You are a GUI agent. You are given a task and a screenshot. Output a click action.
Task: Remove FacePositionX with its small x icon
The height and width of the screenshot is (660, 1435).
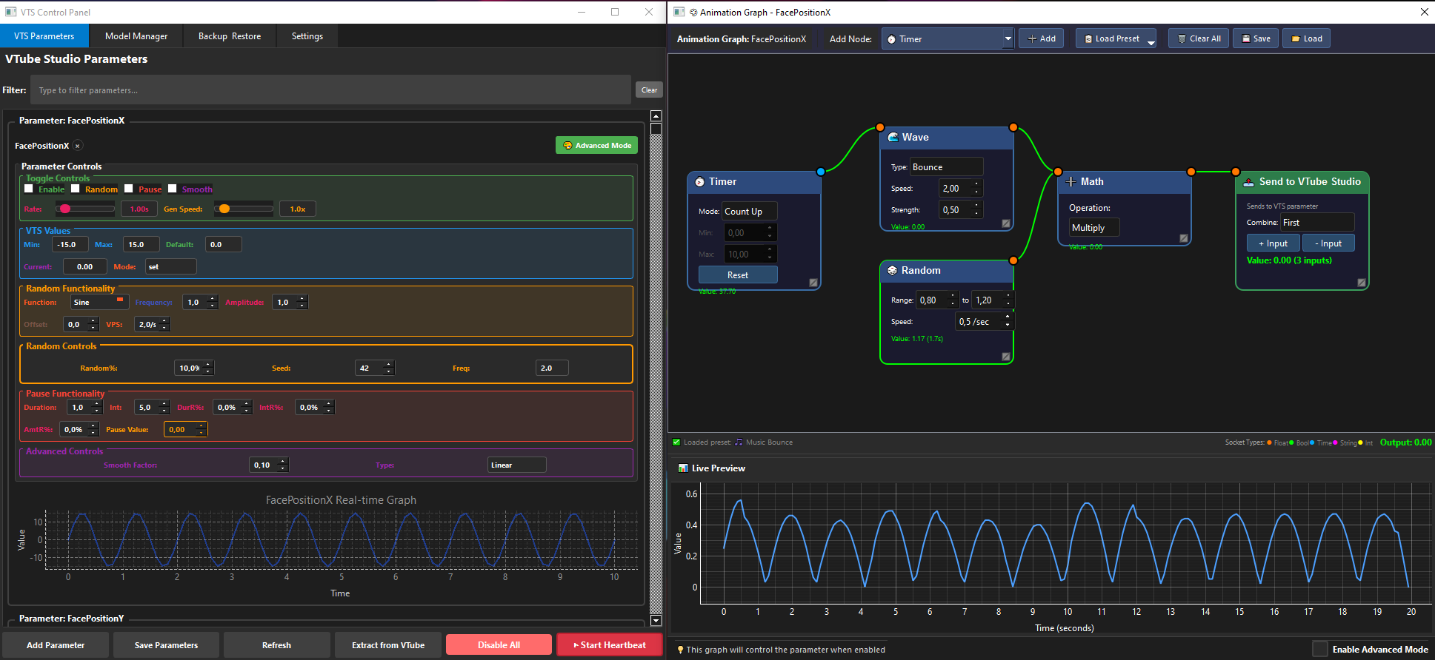pyautogui.click(x=78, y=146)
